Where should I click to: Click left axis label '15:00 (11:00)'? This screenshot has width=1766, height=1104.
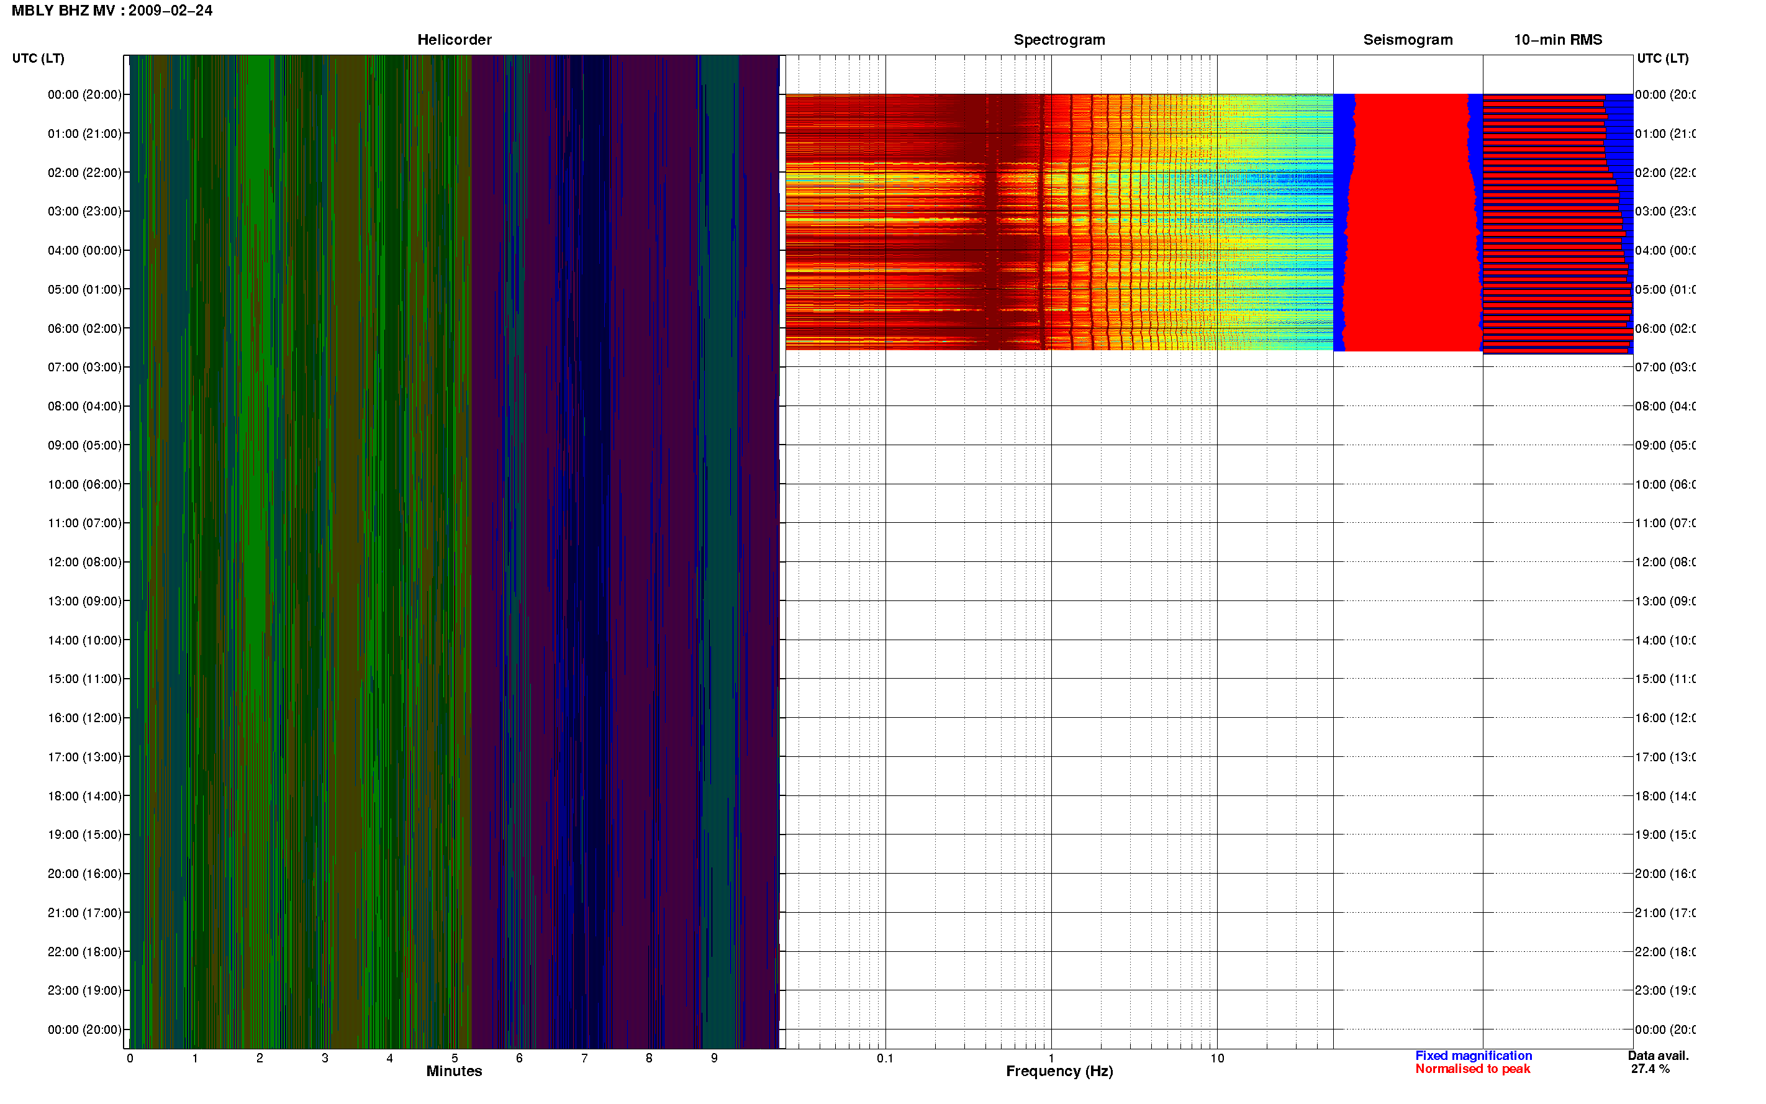[84, 678]
